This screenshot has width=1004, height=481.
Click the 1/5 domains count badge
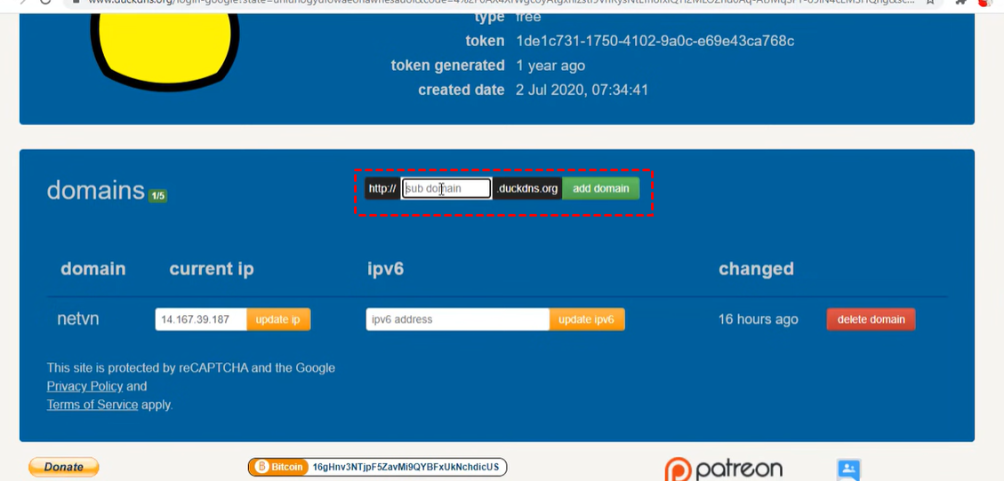pyautogui.click(x=158, y=195)
